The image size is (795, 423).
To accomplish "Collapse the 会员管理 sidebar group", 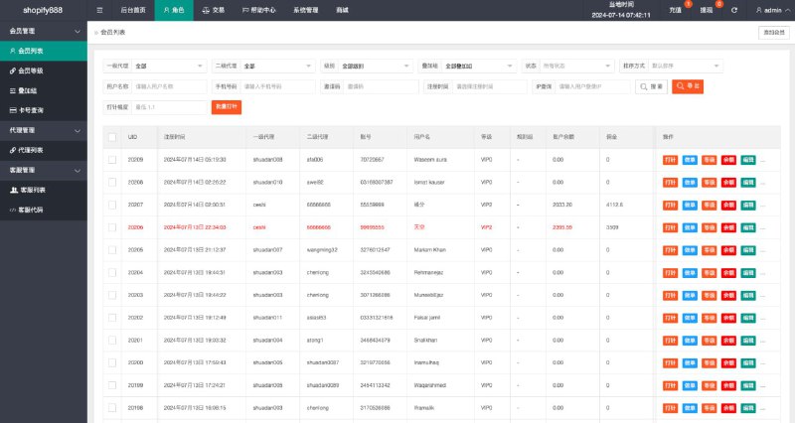I will point(44,31).
